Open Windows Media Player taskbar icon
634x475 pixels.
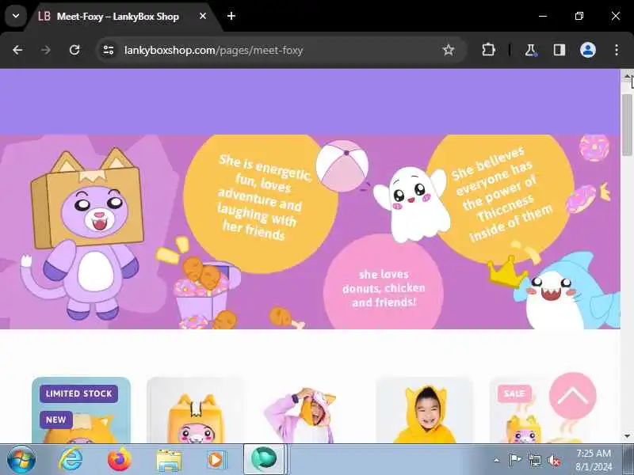click(x=216, y=460)
